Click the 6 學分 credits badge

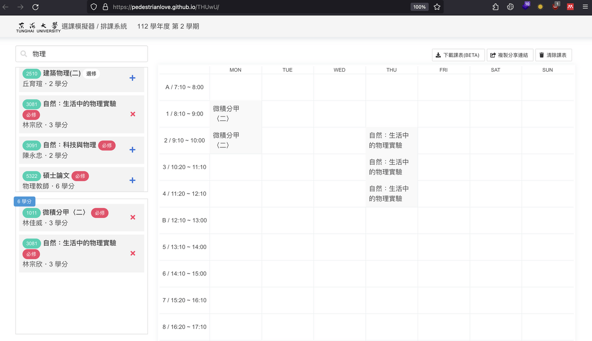pyautogui.click(x=25, y=201)
